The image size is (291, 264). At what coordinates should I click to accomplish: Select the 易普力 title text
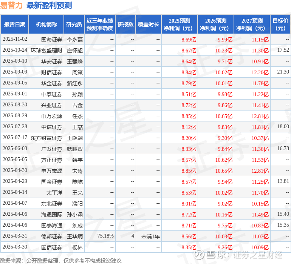tap(11, 5)
